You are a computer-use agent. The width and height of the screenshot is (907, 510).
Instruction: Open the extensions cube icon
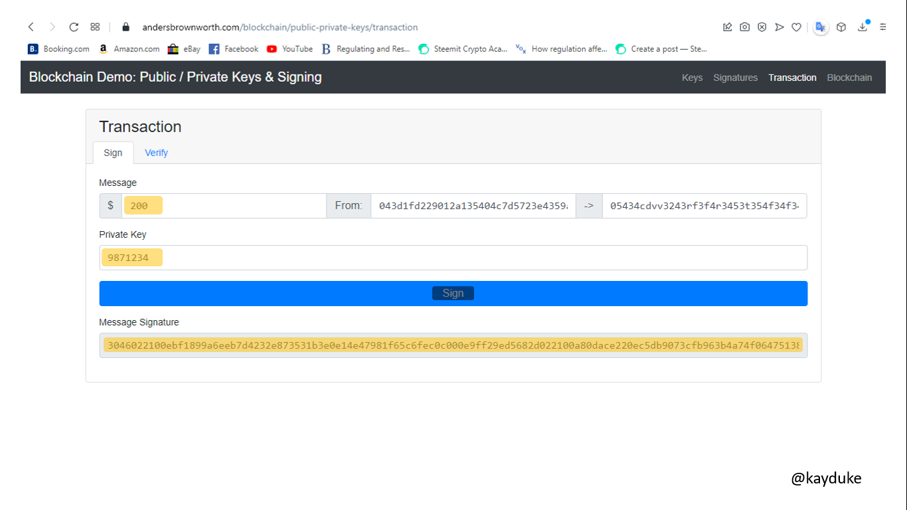click(x=841, y=27)
